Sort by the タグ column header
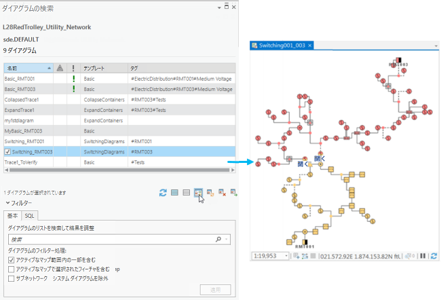Image resolution: width=441 pixels, height=300 pixels. (x=181, y=68)
